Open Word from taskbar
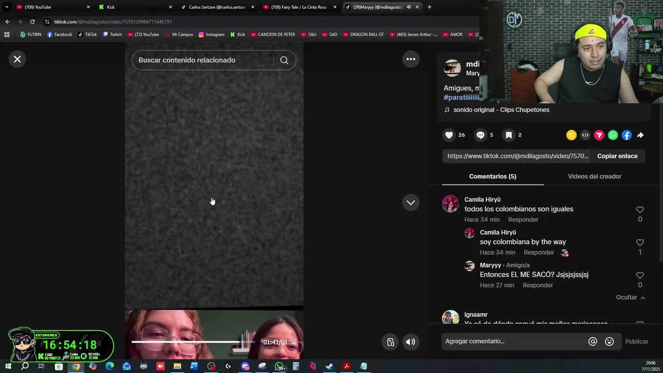663x373 pixels. pyautogui.click(x=194, y=366)
